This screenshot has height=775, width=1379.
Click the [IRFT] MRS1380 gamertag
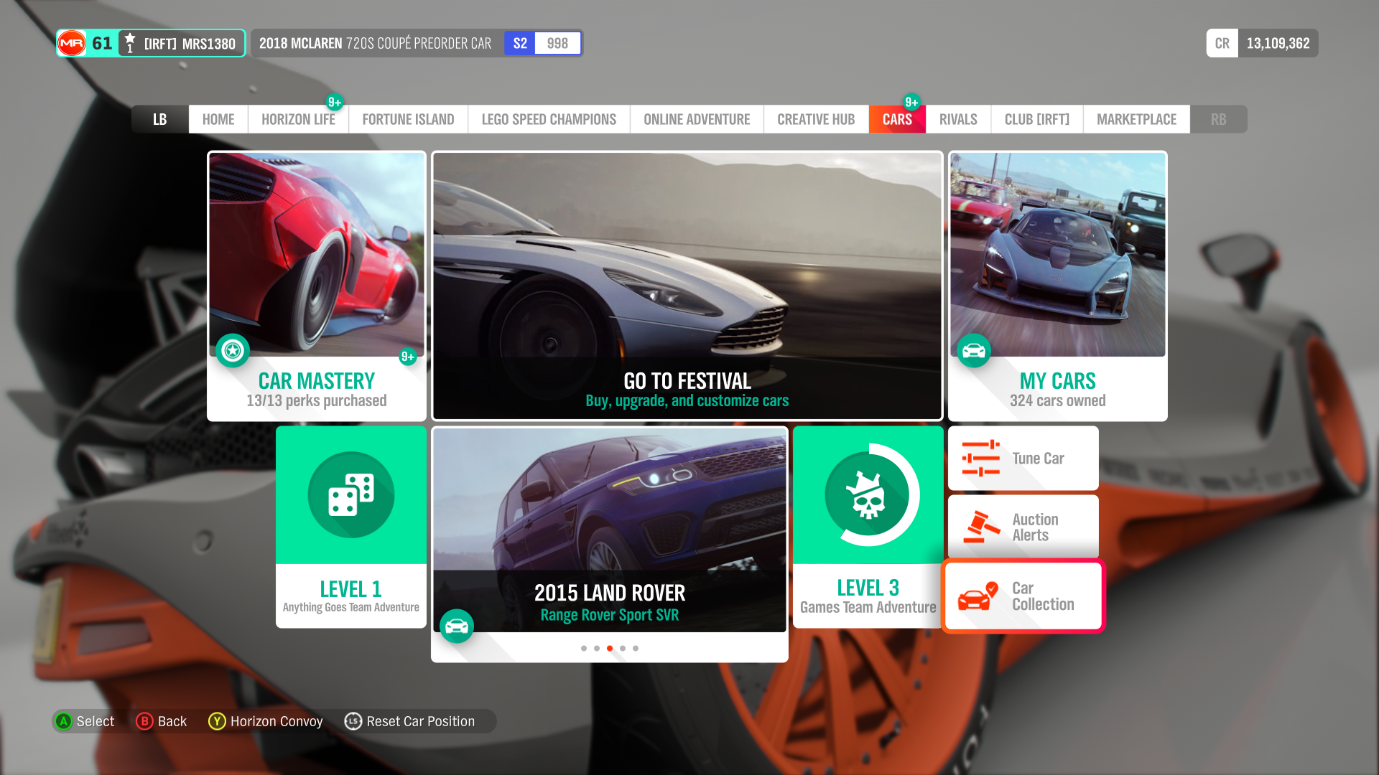[x=190, y=44]
